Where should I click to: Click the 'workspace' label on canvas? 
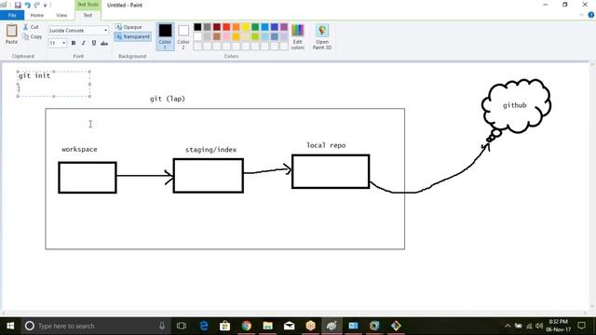point(79,149)
